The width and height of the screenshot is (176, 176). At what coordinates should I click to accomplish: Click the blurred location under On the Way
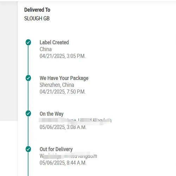[75, 121]
